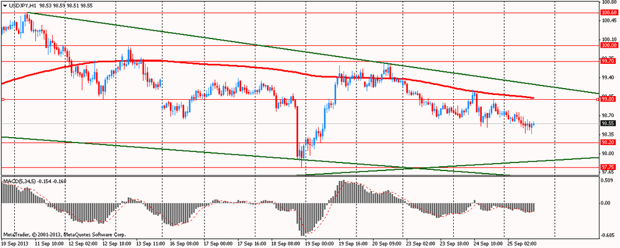Viewport: 620px width, 248px height.
Task: Click the 98.00 price scale value
Action: (608, 153)
